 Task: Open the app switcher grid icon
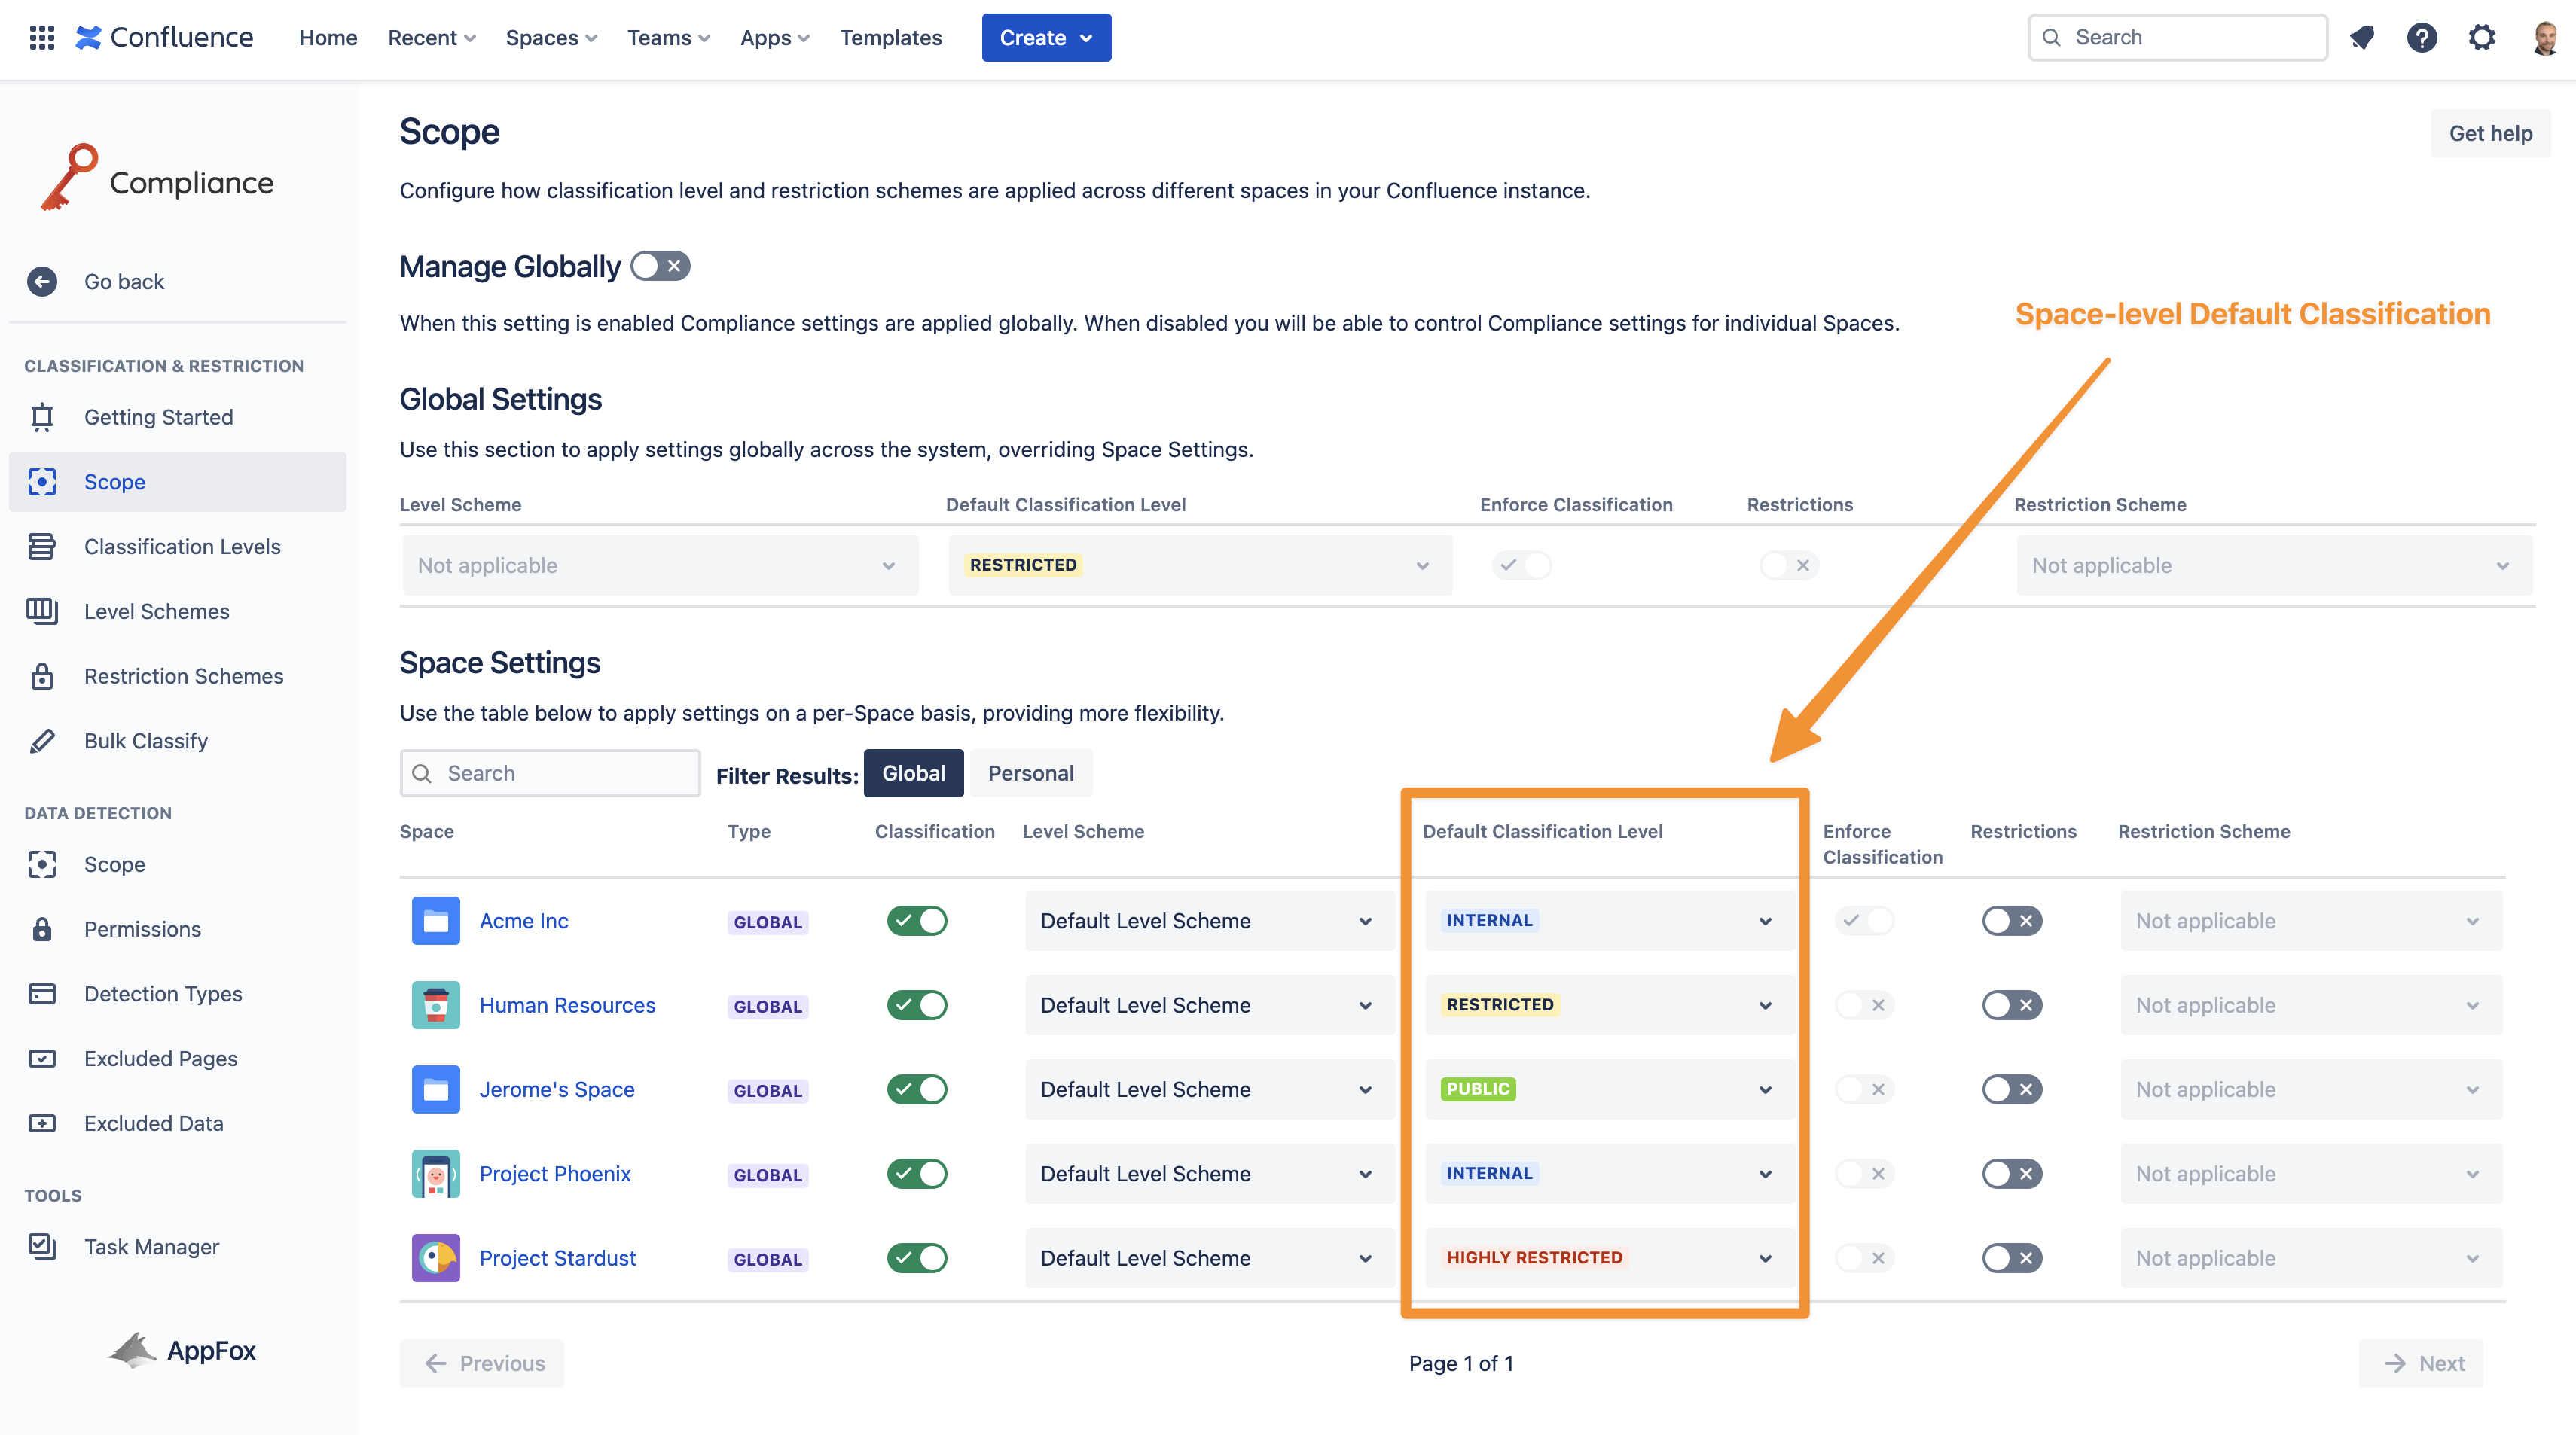point(42,38)
